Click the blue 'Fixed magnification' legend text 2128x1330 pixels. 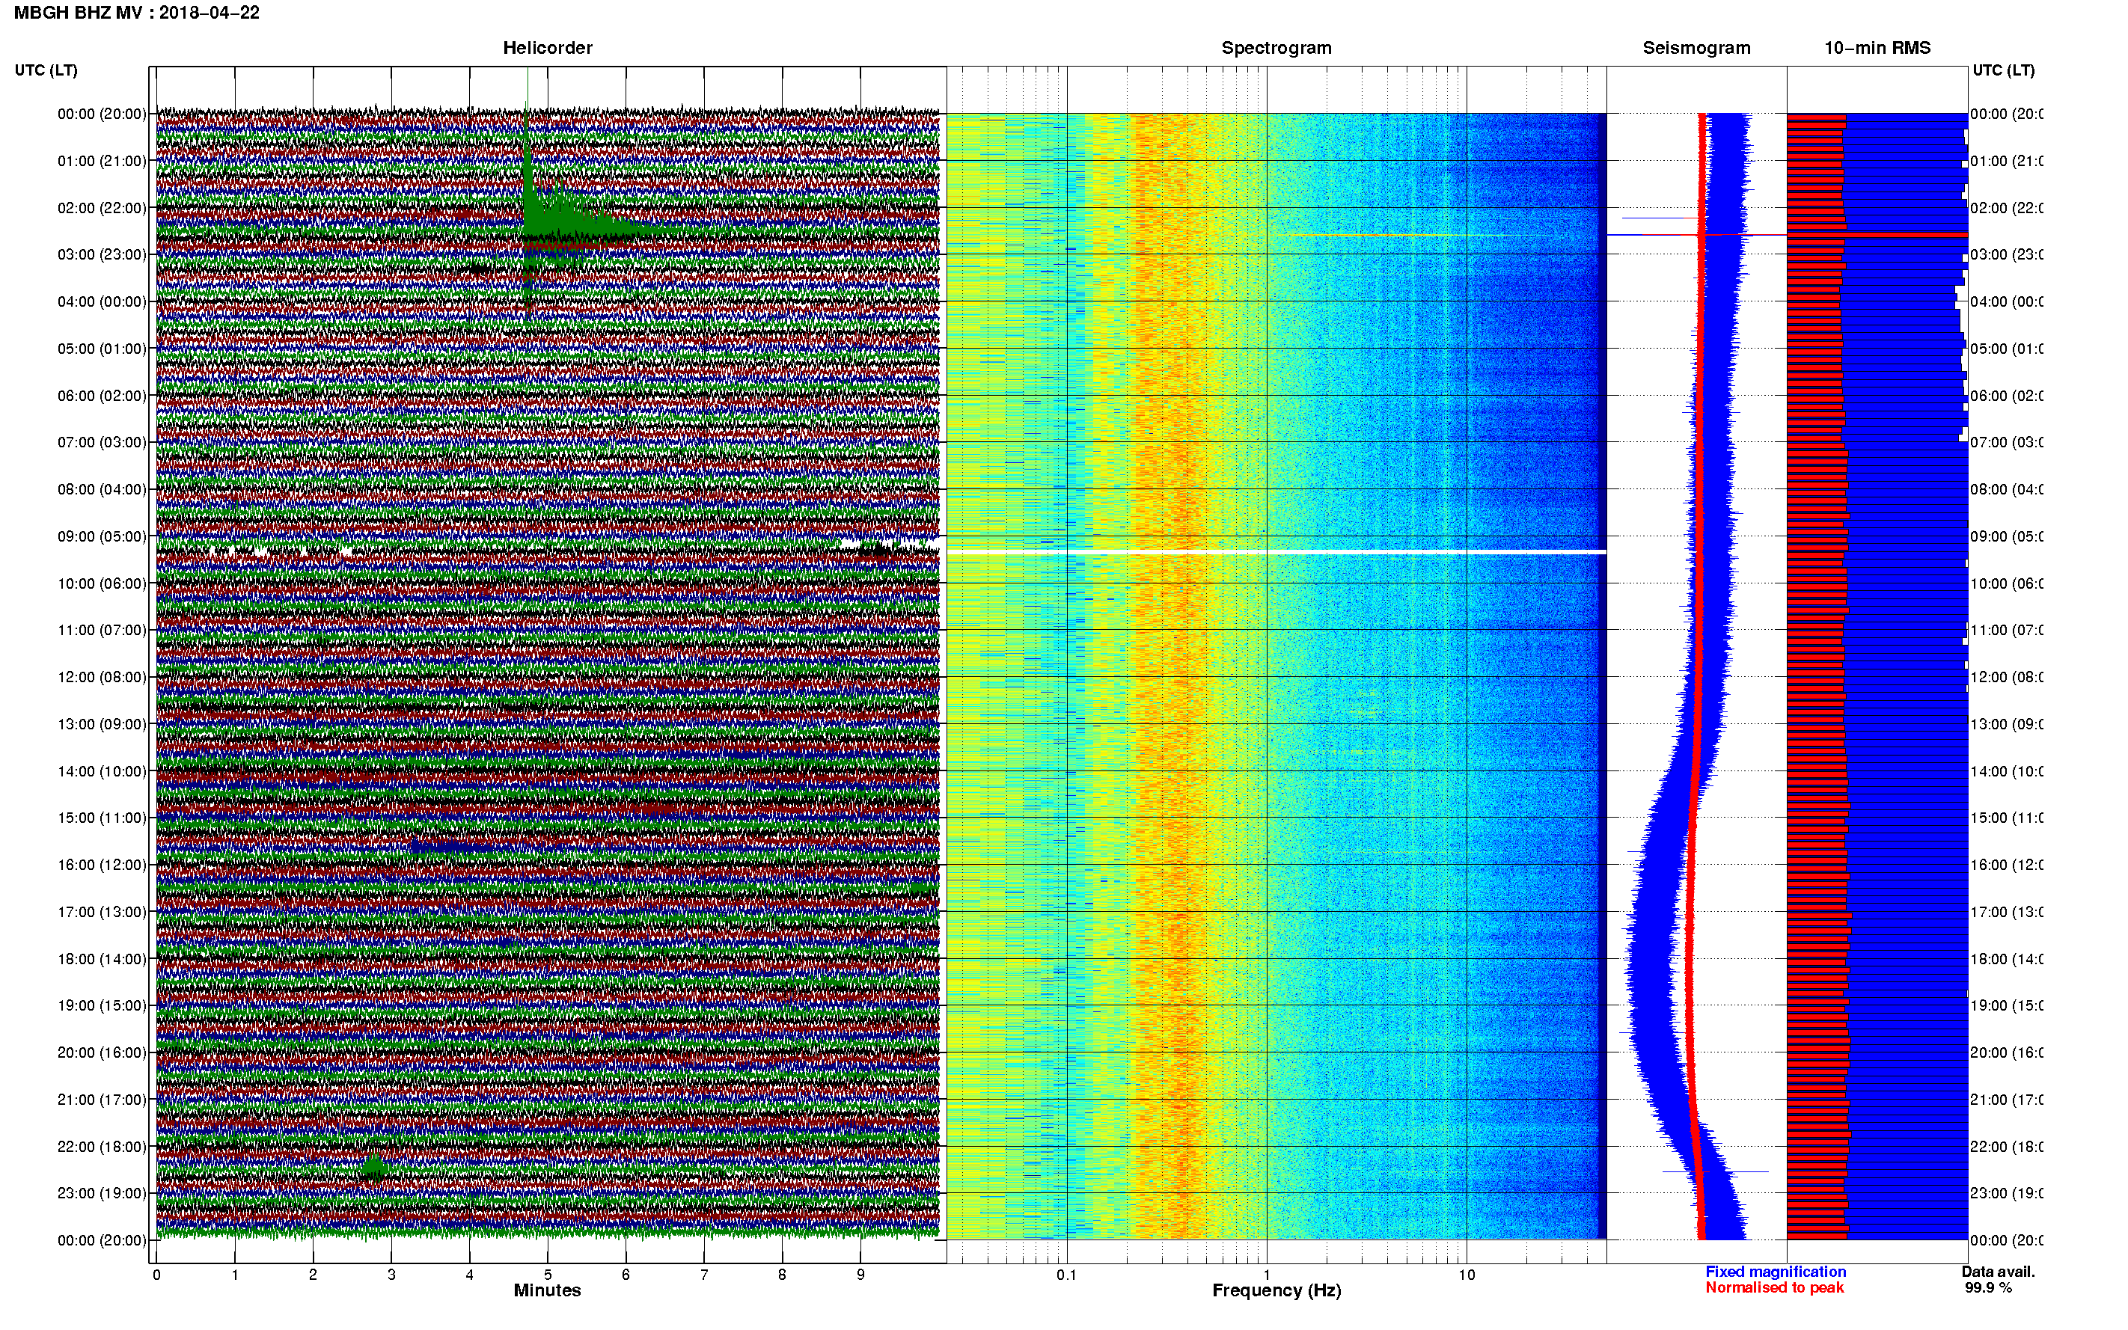(x=1776, y=1272)
